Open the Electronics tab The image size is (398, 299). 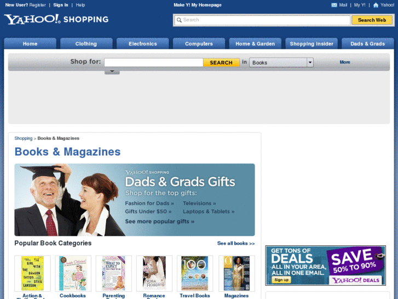[143, 43]
